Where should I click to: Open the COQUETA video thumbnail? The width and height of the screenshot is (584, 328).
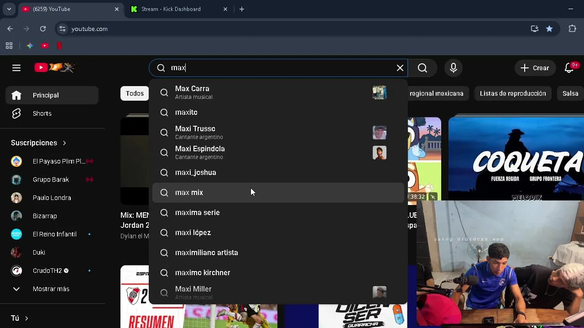(x=516, y=159)
